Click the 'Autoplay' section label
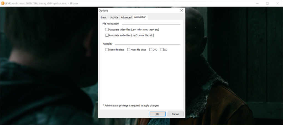 click(x=108, y=44)
